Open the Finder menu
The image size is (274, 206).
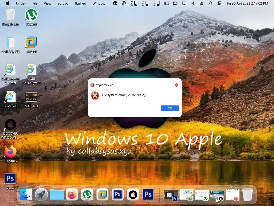click(x=21, y=3)
